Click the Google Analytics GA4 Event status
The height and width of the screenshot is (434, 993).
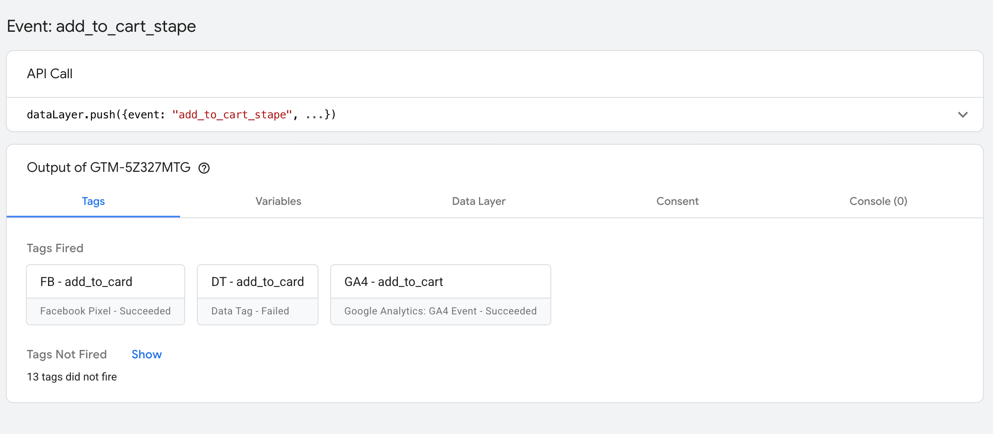click(440, 311)
